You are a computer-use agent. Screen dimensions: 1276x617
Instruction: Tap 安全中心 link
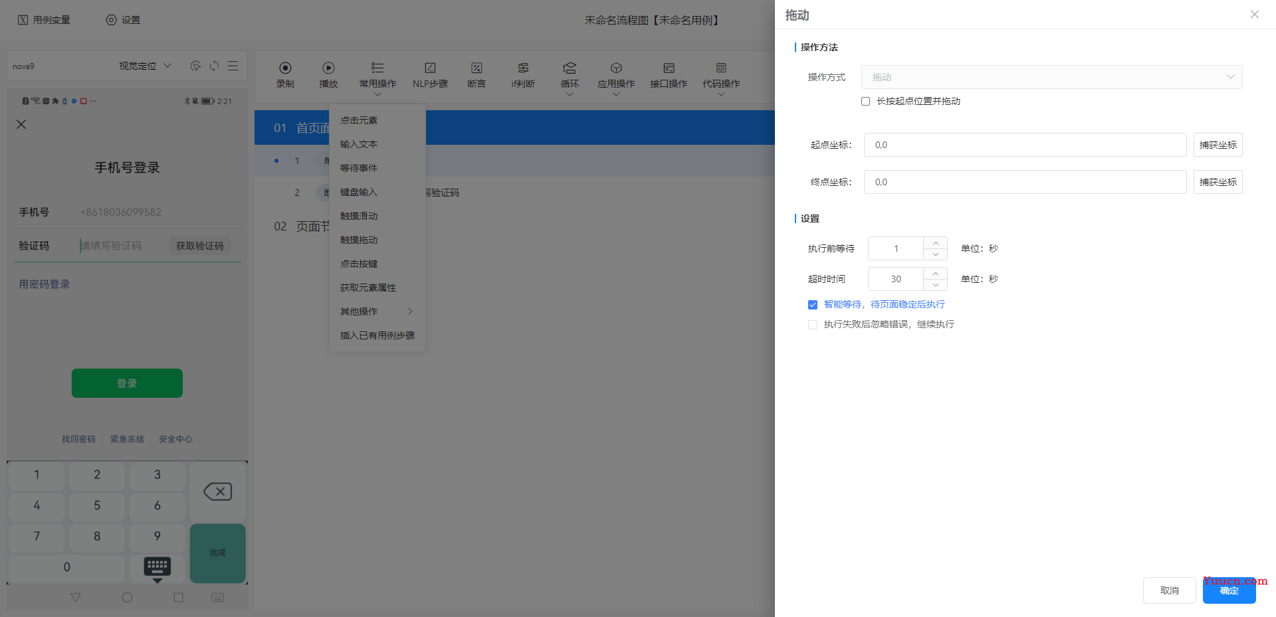(x=175, y=439)
